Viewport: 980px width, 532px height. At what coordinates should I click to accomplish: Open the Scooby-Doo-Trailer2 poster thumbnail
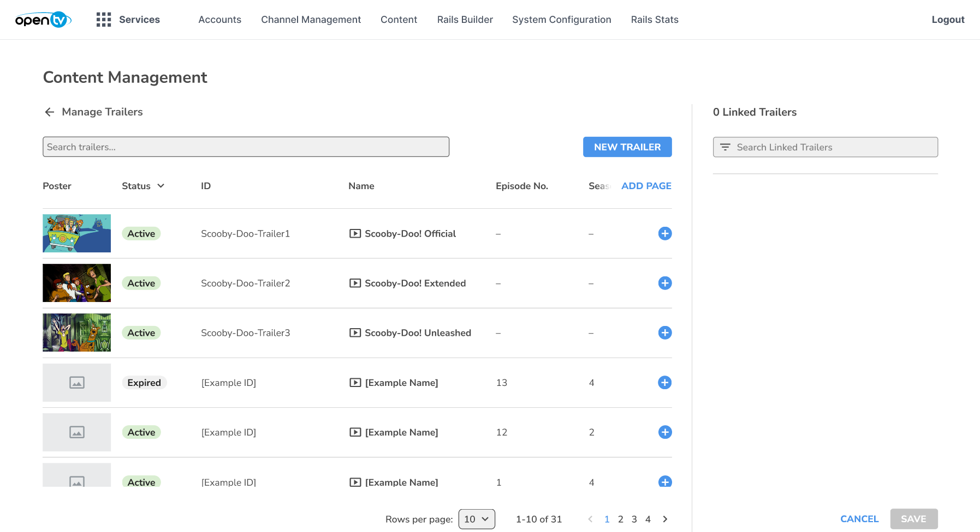(77, 283)
